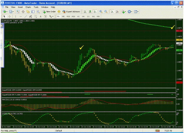Open a new chart window
The width and height of the screenshot is (184, 133).
(4, 11)
